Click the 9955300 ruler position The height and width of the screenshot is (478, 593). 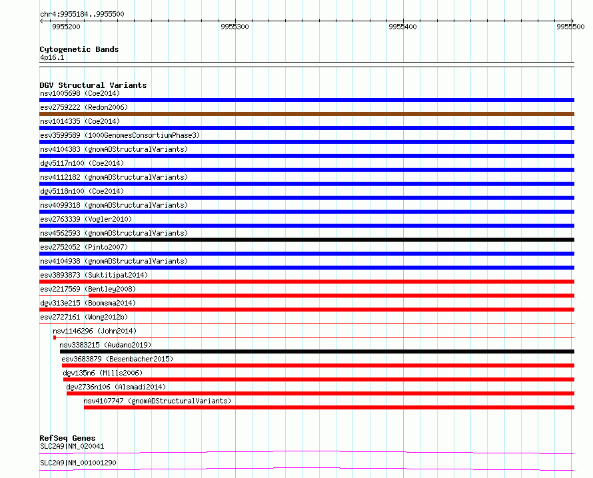pos(235,27)
